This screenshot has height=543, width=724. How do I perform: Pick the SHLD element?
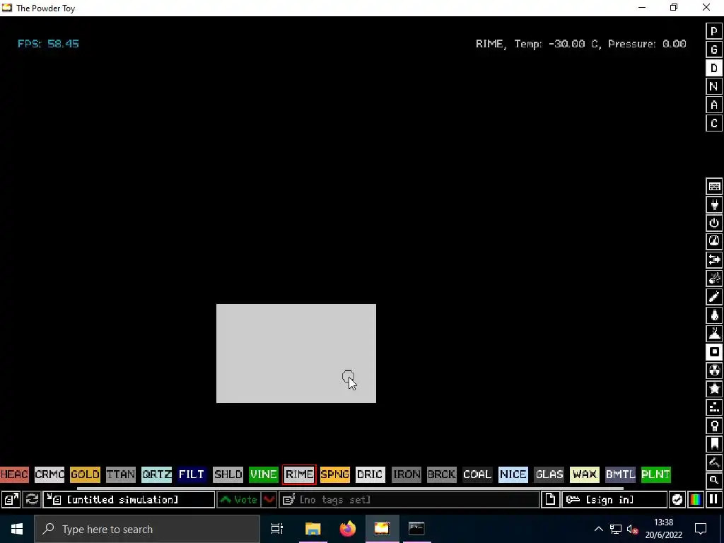point(228,474)
